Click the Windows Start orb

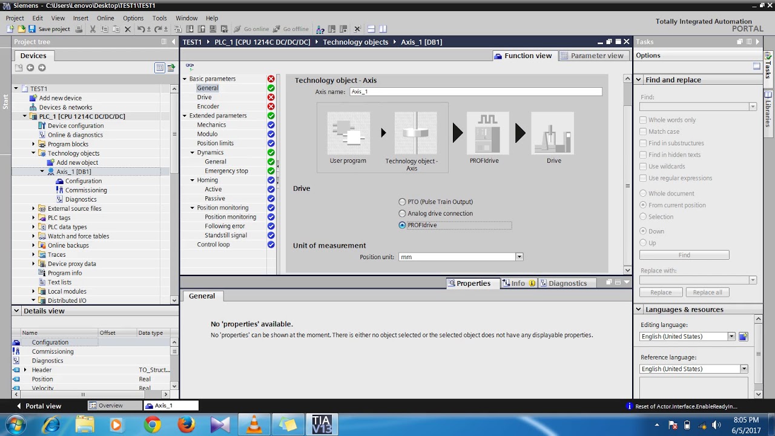pos(16,424)
